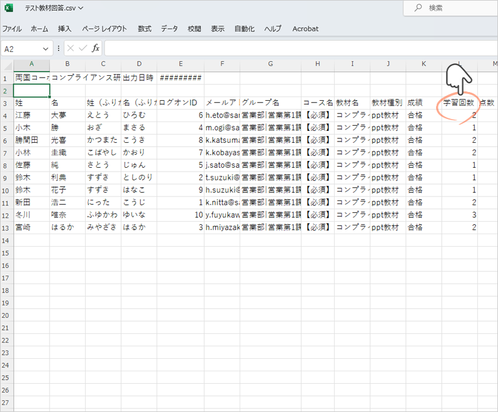Click the formula bar confirm check icon
This screenshot has width=498, height=412.
pos(83,48)
